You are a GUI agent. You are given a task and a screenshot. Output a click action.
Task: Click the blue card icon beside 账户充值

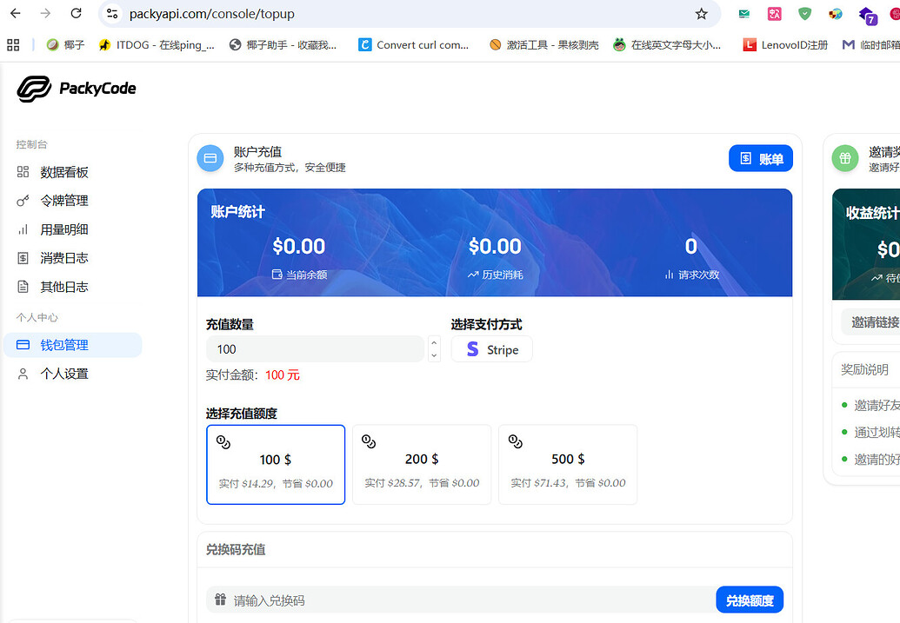[210, 158]
